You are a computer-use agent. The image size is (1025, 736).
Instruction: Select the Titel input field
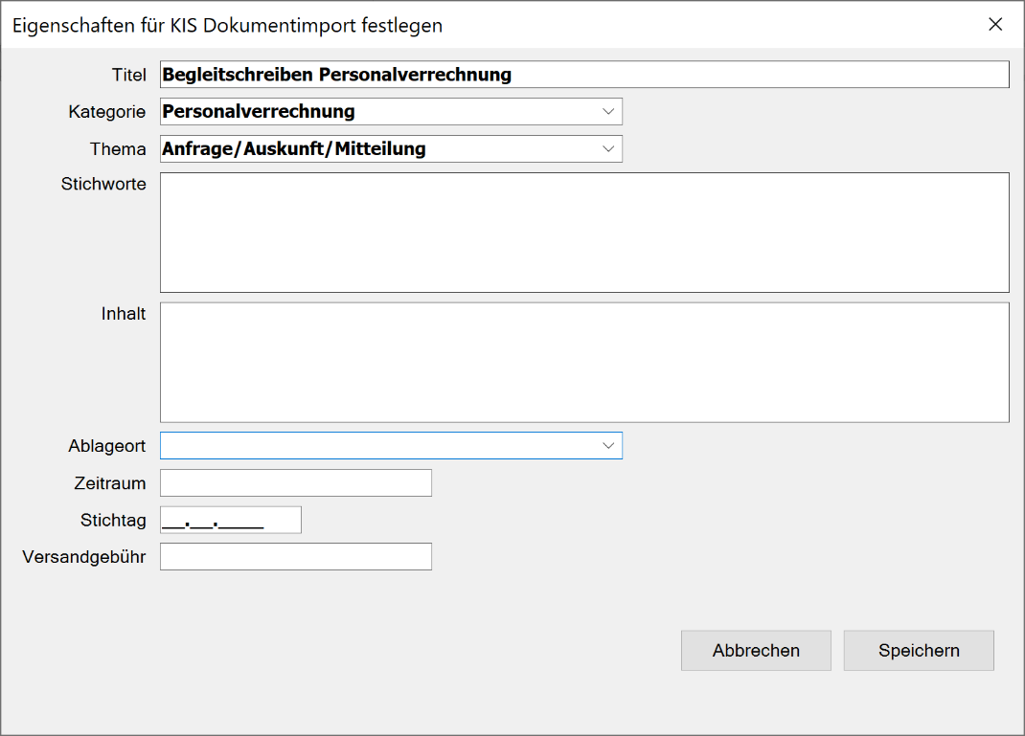(x=584, y=74)
